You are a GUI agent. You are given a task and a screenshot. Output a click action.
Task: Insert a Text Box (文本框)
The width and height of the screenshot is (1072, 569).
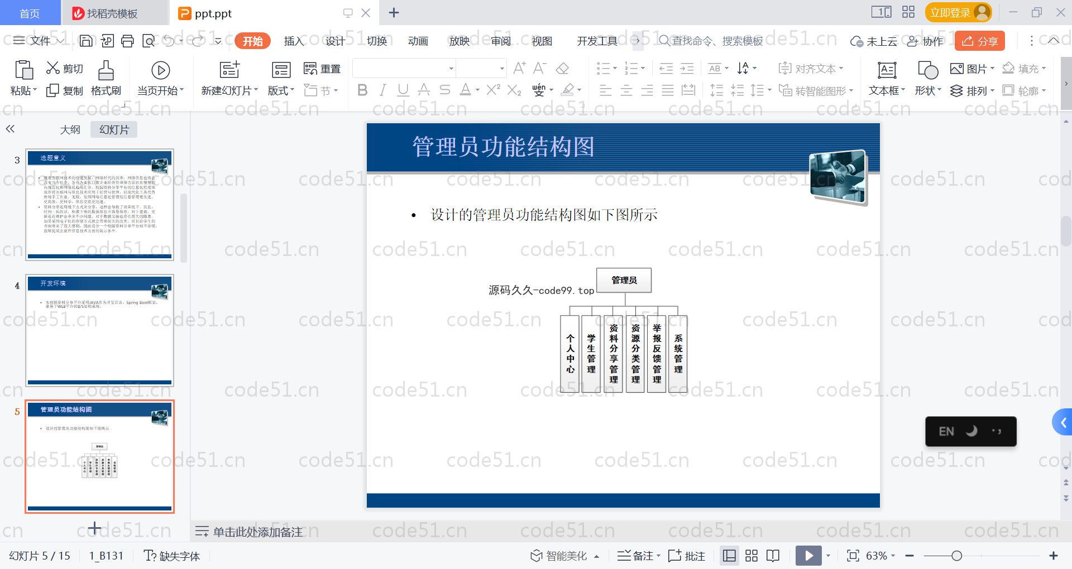click(x=887, y=78)
